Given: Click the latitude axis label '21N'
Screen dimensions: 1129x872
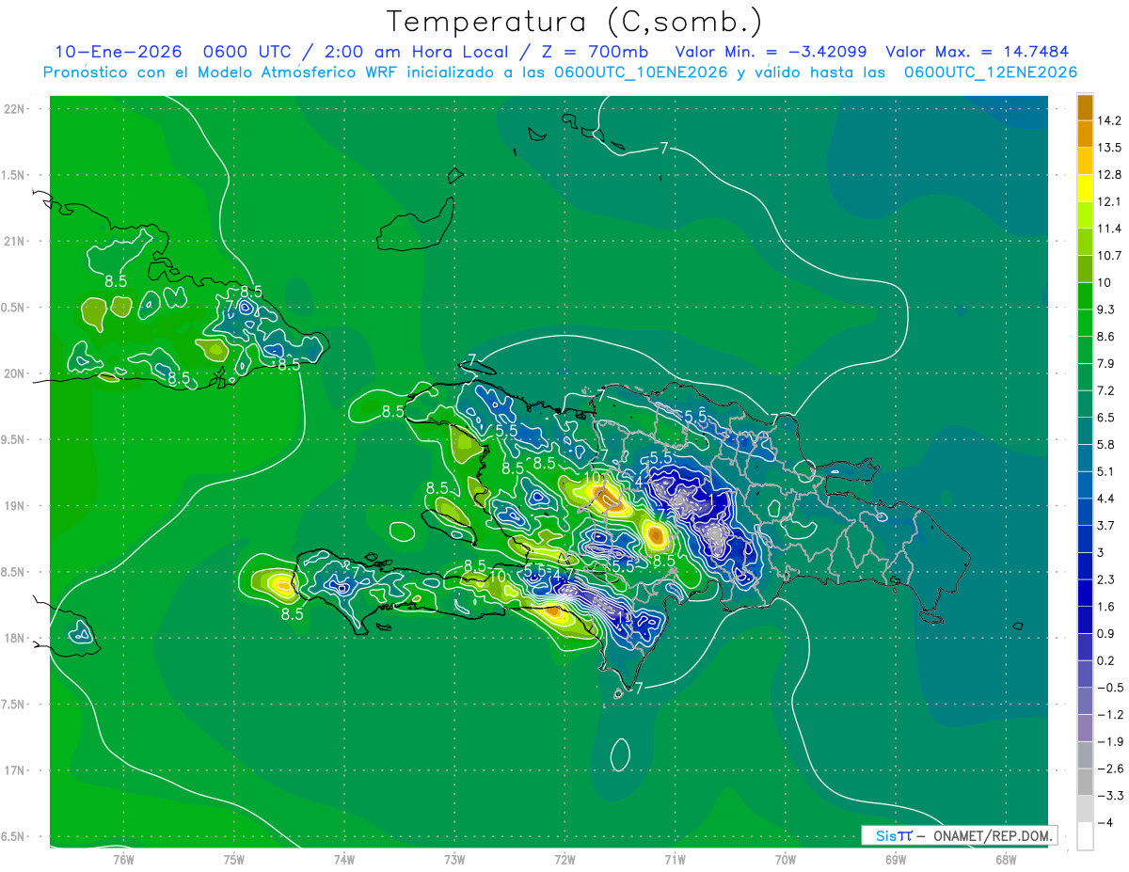Looking at the screenshot, I should 14,241.
